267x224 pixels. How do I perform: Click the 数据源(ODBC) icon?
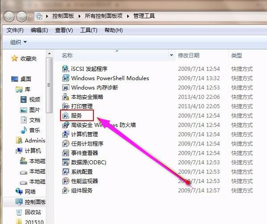click(x=66, y=162)
